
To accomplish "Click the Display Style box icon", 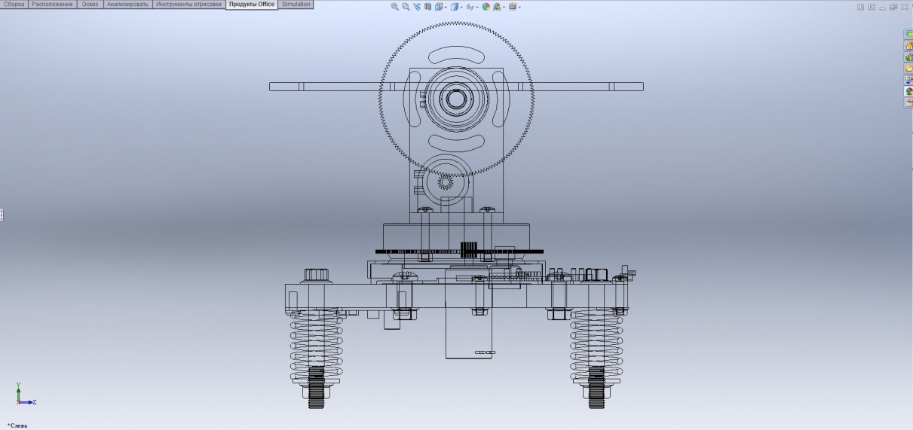I will pyautogui.click(x=455, y=7).
